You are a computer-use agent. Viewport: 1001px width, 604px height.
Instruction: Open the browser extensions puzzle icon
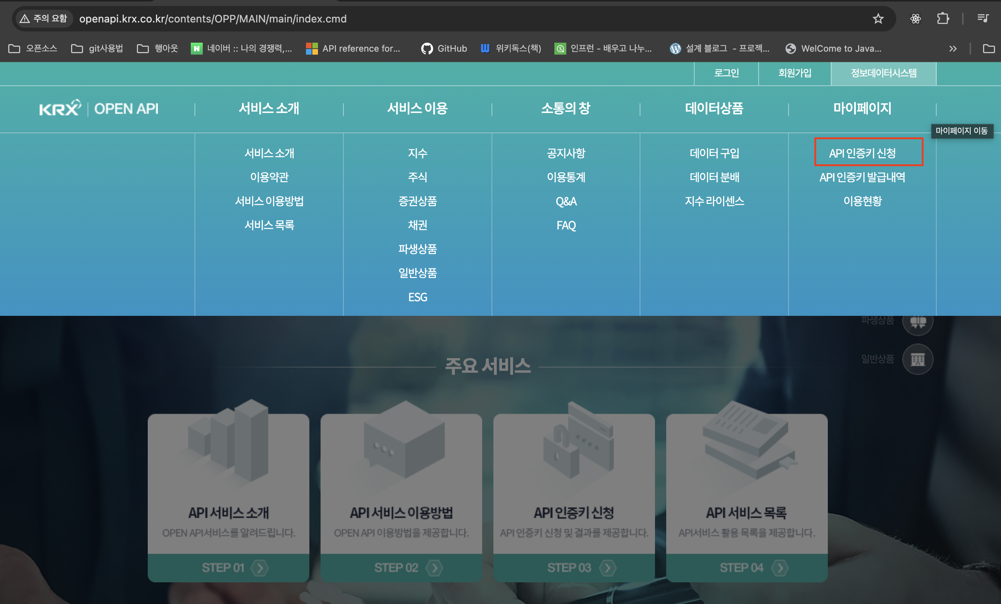(943, 19)
